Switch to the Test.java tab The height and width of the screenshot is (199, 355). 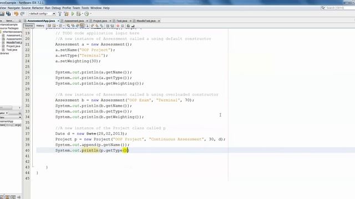(121, 21)
